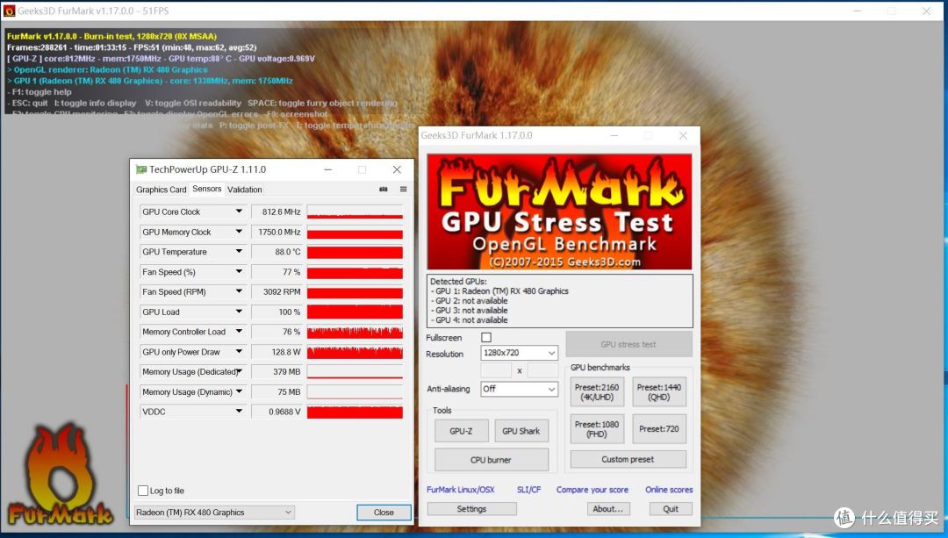The width and height of the screenshot is (948, 538).
Task: Click the Memory Controller Load graph
Action: pyautogui.click(x=355, y=332)
